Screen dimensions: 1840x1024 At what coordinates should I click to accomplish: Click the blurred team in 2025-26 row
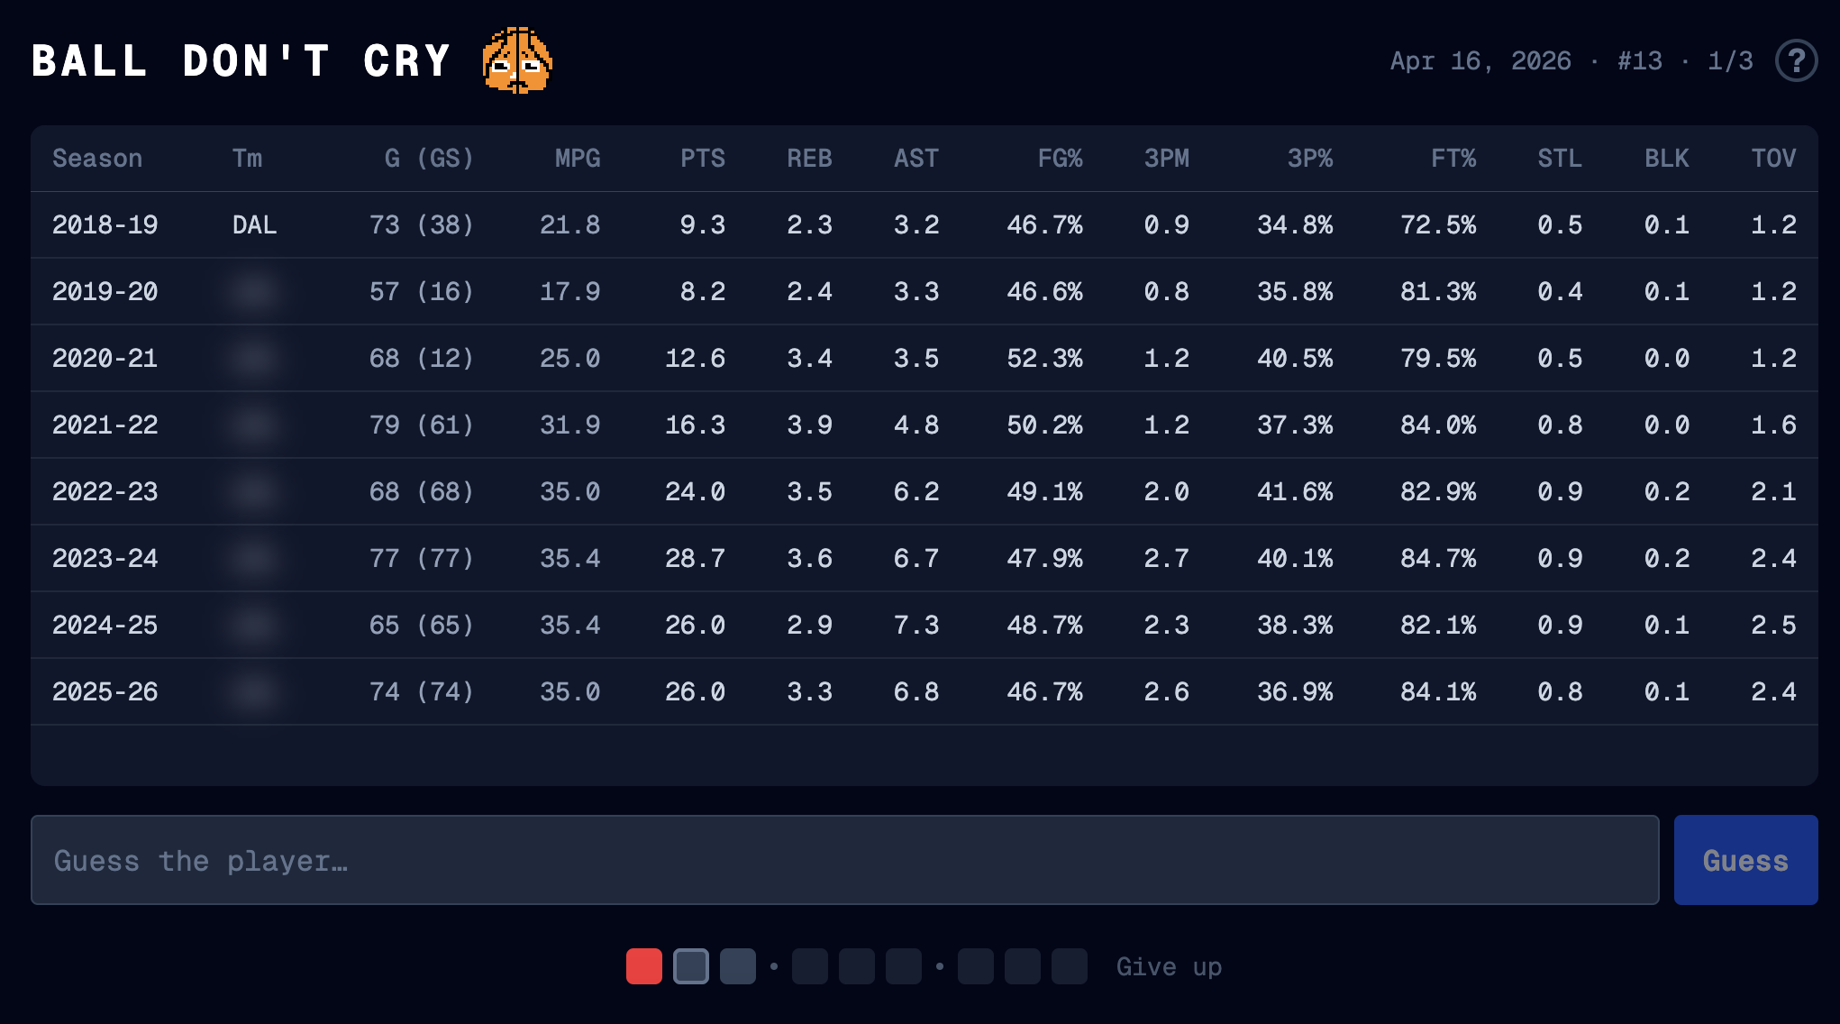tap(253, 691)
